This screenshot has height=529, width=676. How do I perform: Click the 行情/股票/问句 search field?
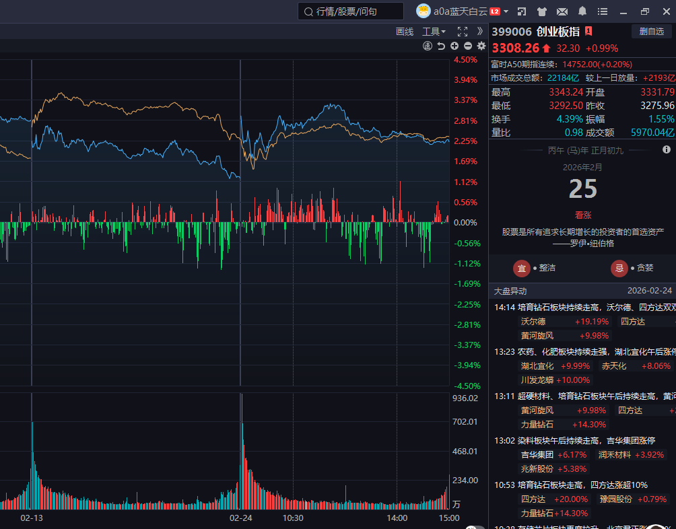click(351, 11)
